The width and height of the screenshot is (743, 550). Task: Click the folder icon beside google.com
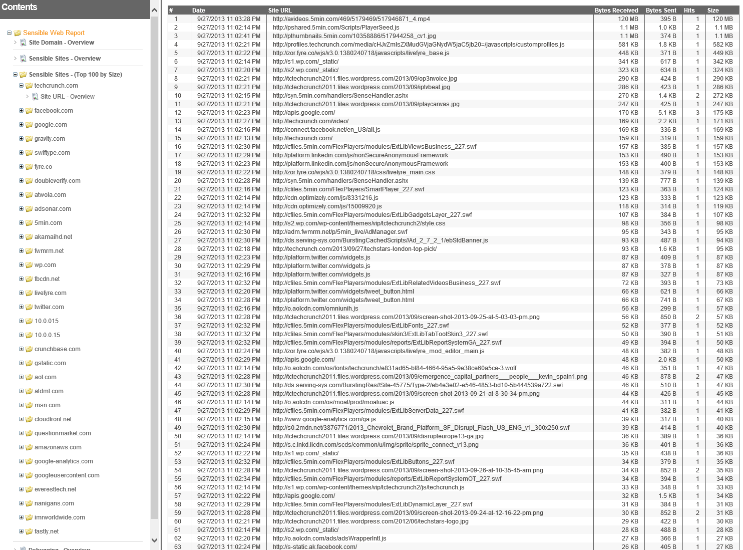[x=29, y=125]
